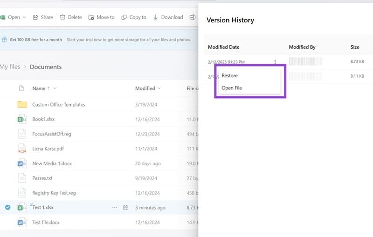This screenshot has width=373, height=237.
Task: Click the gift icon in storage banner
Action: (x=4, y=40)
